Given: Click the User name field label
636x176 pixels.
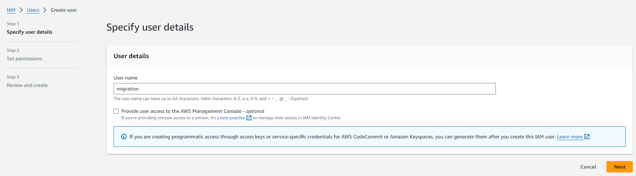Looking at the screenshot, I should [x=126, y=78].
